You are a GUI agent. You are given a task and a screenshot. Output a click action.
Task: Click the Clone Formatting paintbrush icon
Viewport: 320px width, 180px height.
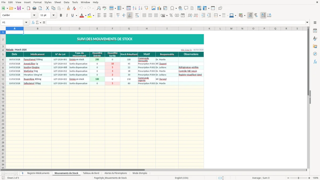(69, 8)
